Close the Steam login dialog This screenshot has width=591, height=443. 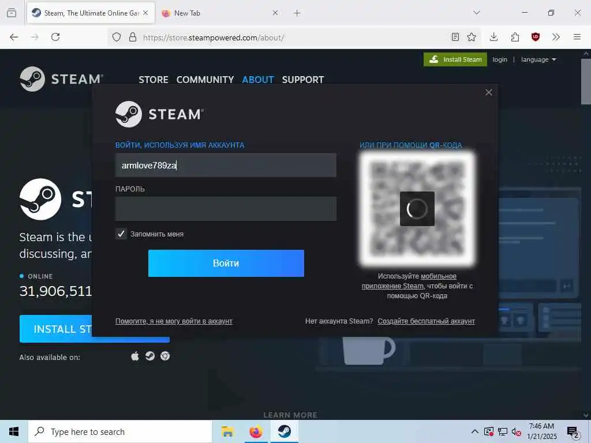coord(489,92)
